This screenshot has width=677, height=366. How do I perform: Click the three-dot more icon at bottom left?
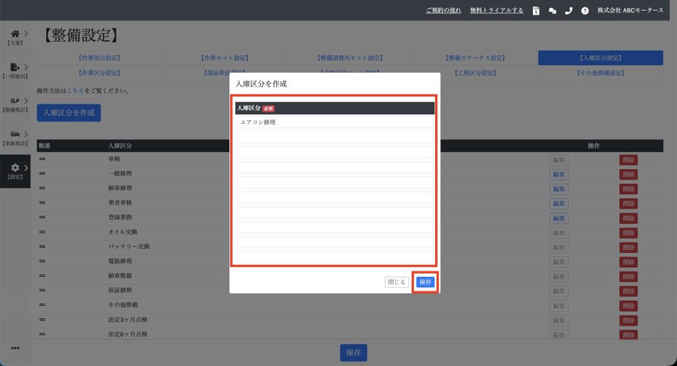point(15,348)
